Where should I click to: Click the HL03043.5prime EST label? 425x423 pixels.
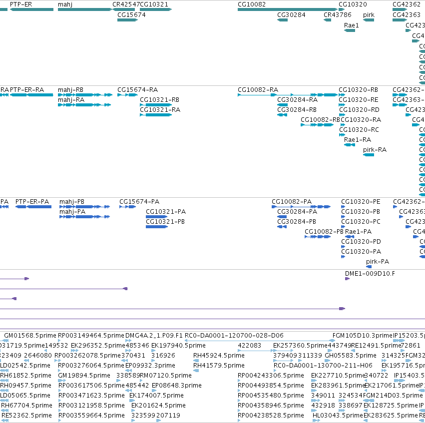pyautogui.click(x=338, y=416)
